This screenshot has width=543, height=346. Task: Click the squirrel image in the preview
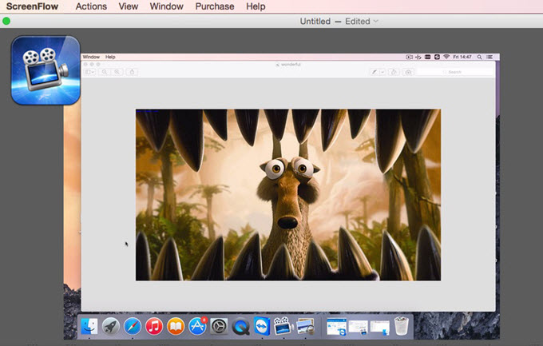287,194
